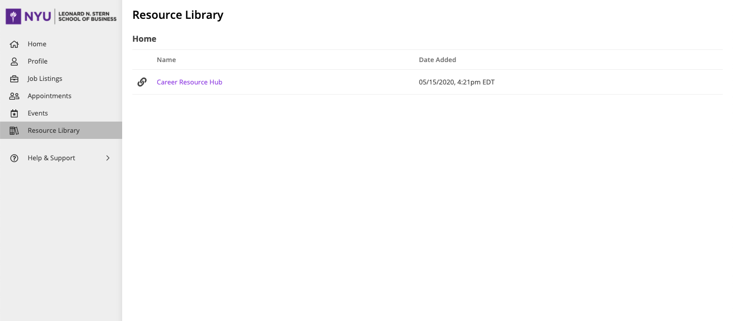Open Home in the sidebar
This screenshot has width=733, height=321.
click(x=37, y=44)
